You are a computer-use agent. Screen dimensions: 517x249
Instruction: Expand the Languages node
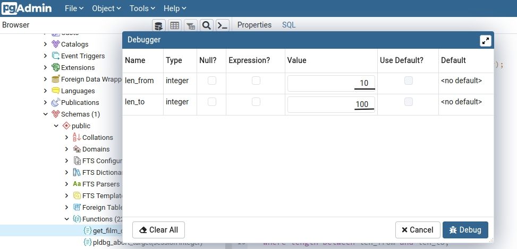point(46,91)
